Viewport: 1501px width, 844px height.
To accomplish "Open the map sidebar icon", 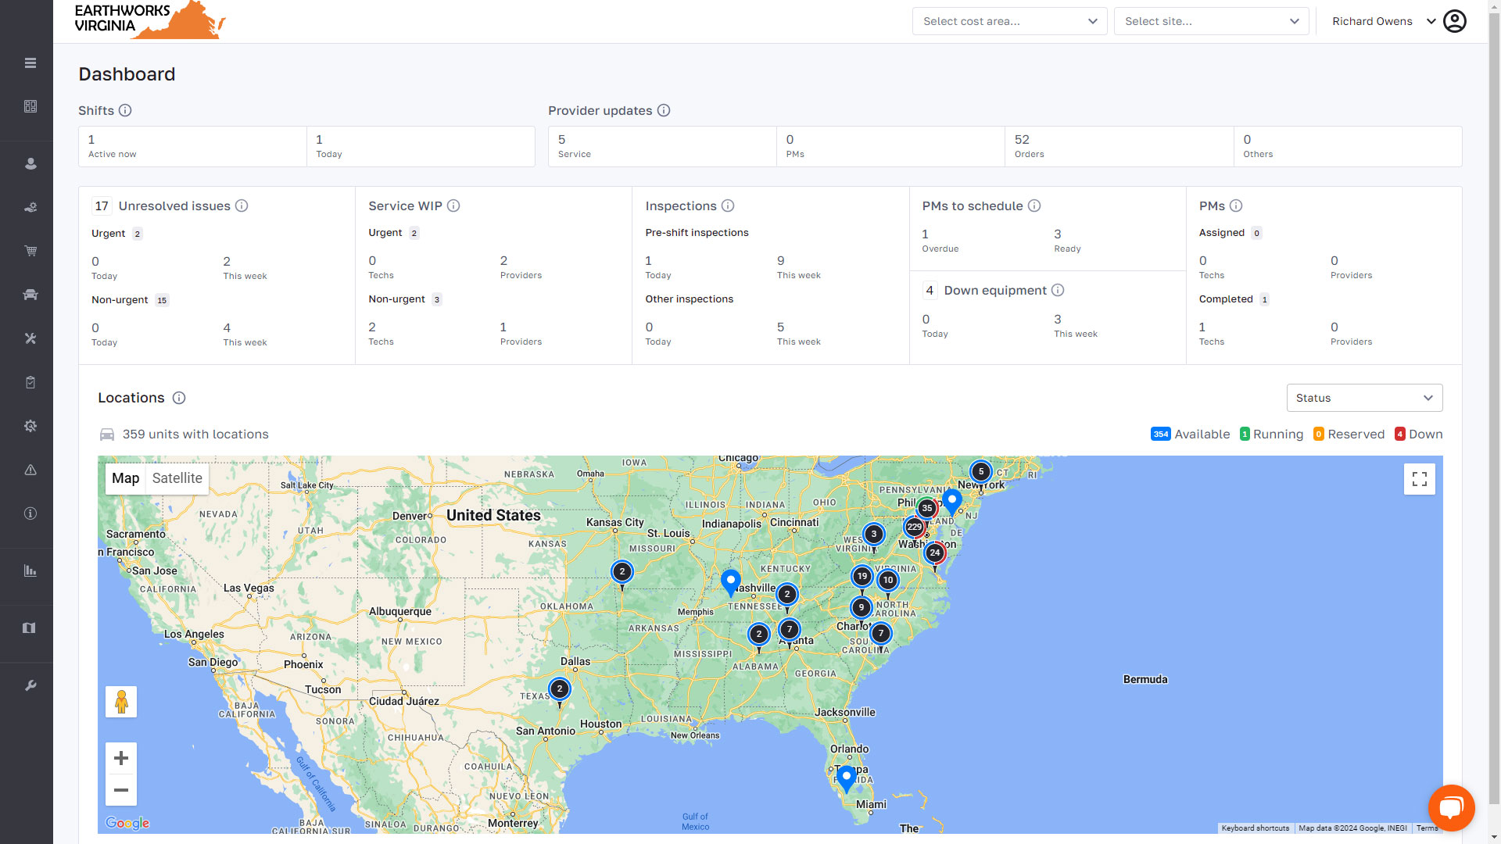I will pyautogui.click(x=30, y=628).
